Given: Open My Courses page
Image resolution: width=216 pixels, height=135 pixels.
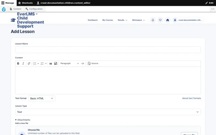Looking at the screenshot, I should point(108,20).
